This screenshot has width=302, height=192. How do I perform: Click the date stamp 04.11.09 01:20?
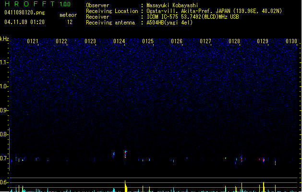[24, 22]
